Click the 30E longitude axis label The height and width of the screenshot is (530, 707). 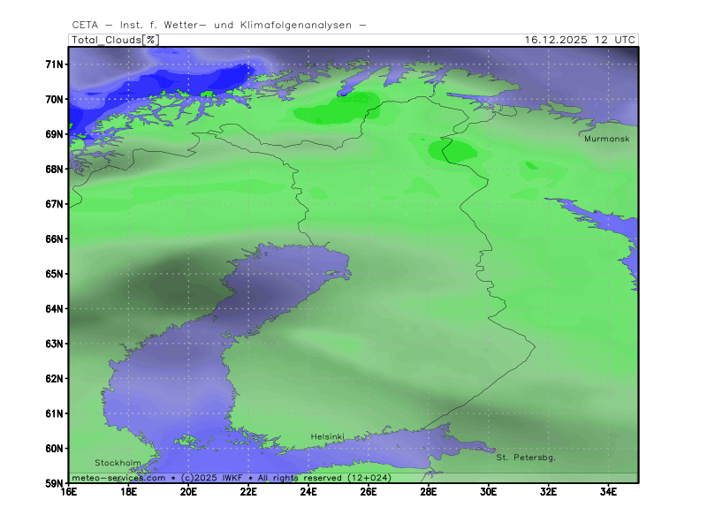[488, 492]
